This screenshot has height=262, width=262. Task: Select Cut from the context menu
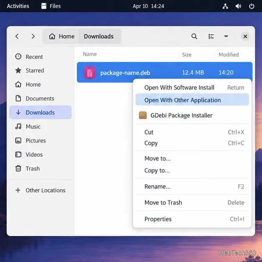(192, 132)
